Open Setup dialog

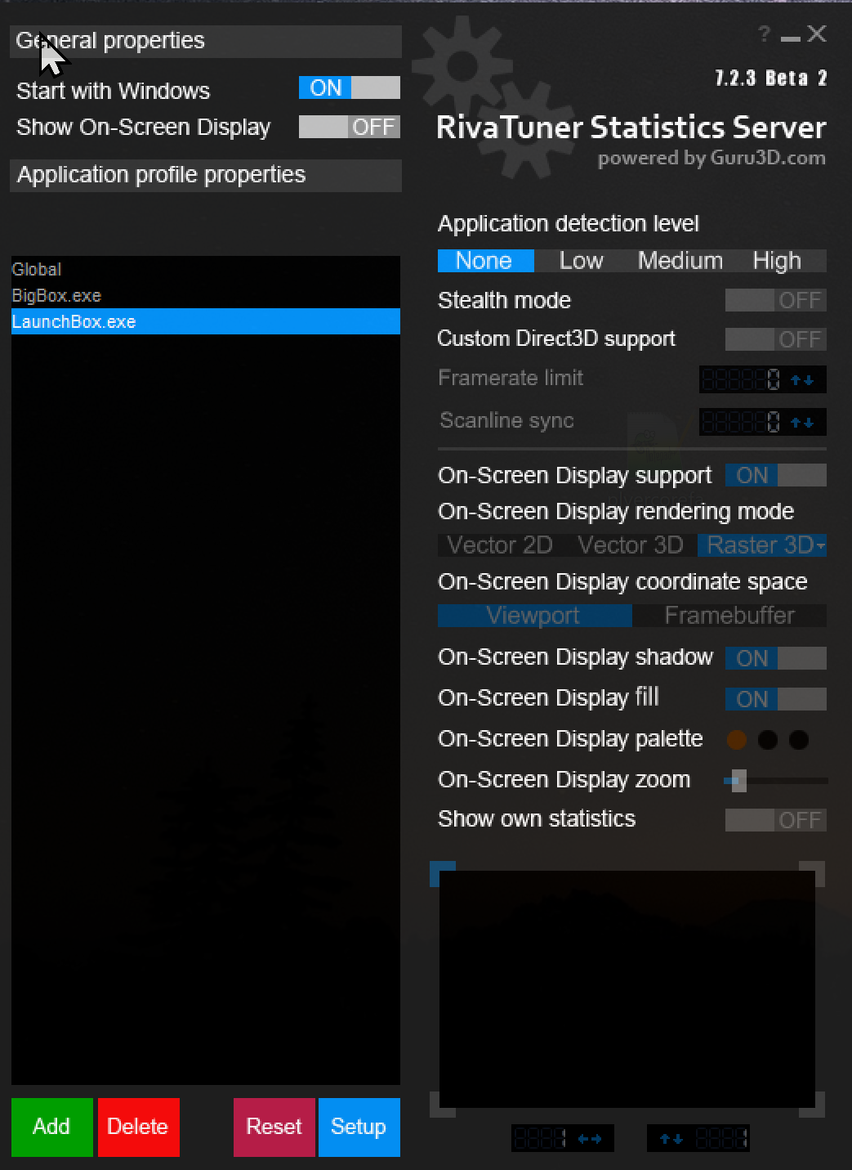(359, 1127)
